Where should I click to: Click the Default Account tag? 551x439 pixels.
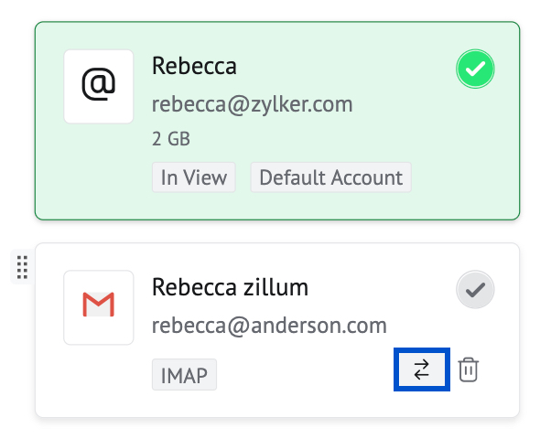[330, 177]
